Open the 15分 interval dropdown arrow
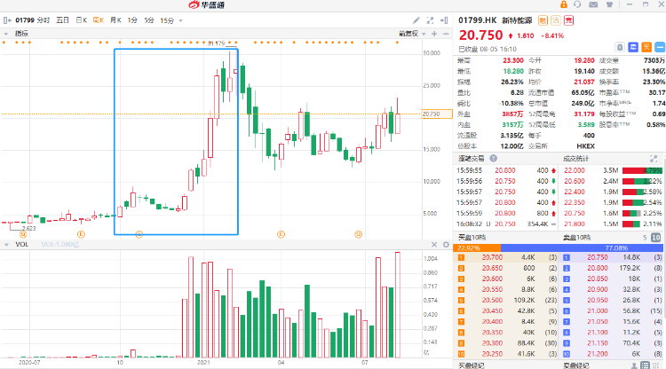The width and height of the screenshot is (666, 369). point(181,20)
